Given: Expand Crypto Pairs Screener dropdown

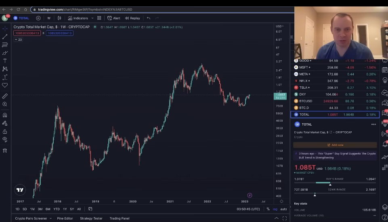Looking at the screenshot, I should point(50,218).
